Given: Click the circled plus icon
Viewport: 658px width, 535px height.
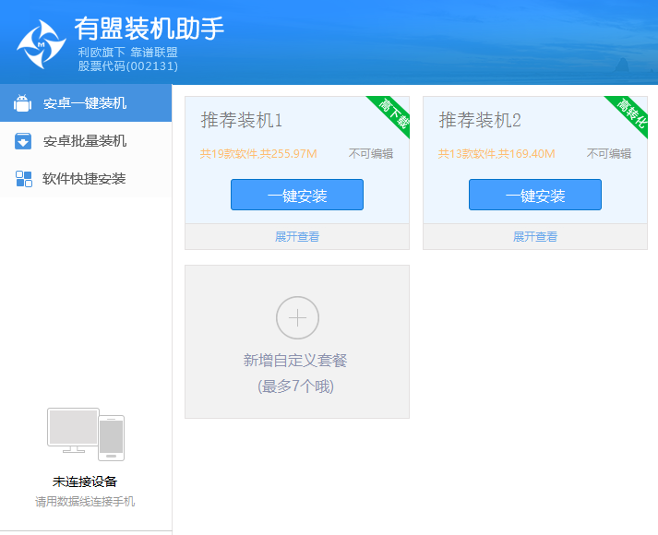Looking at the screenshot, I should tap(297, 318).
